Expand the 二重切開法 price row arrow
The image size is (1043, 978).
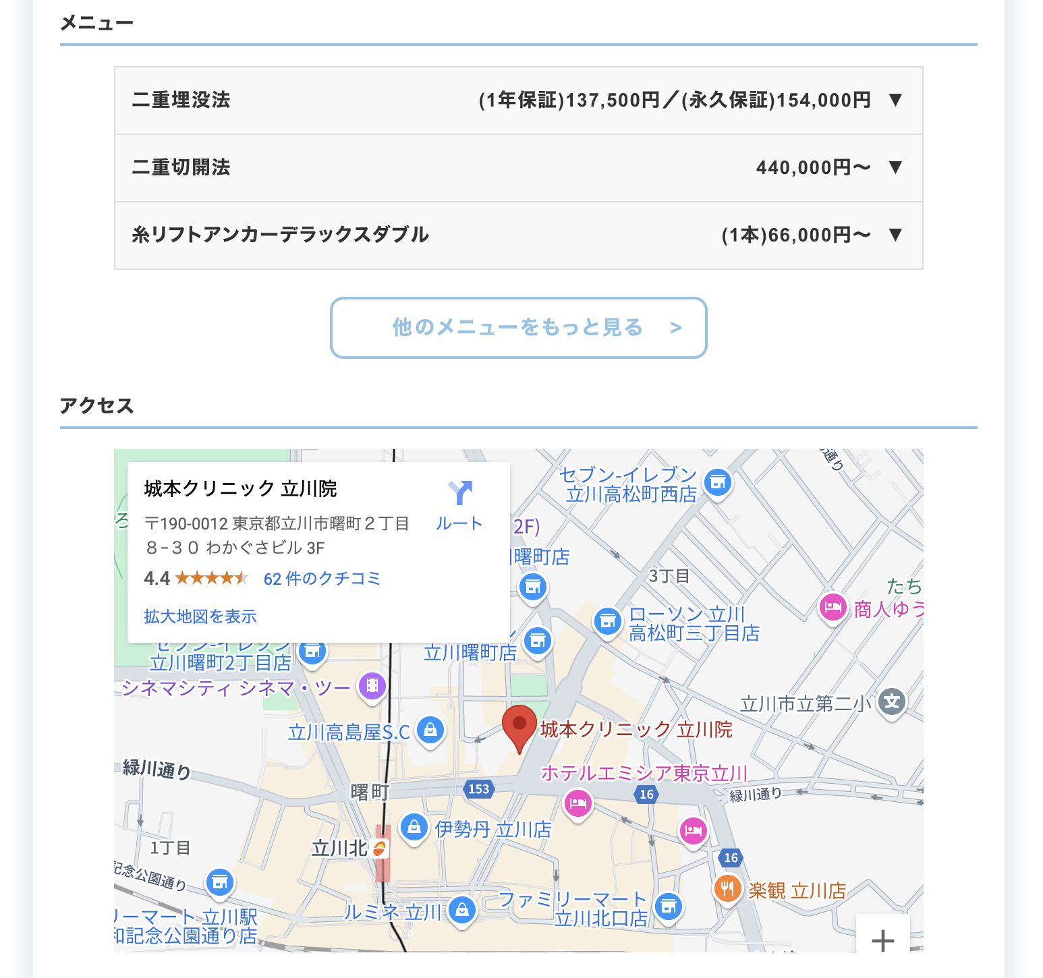(895, 167)
